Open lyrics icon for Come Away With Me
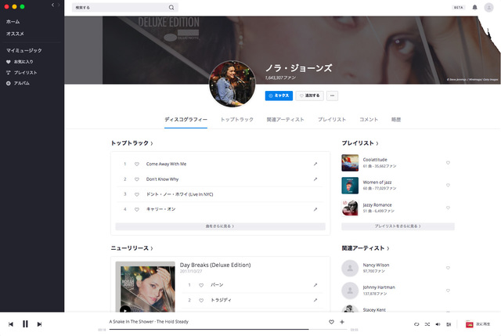The width and height of the screenshot is (501, 336). point(315,164)
